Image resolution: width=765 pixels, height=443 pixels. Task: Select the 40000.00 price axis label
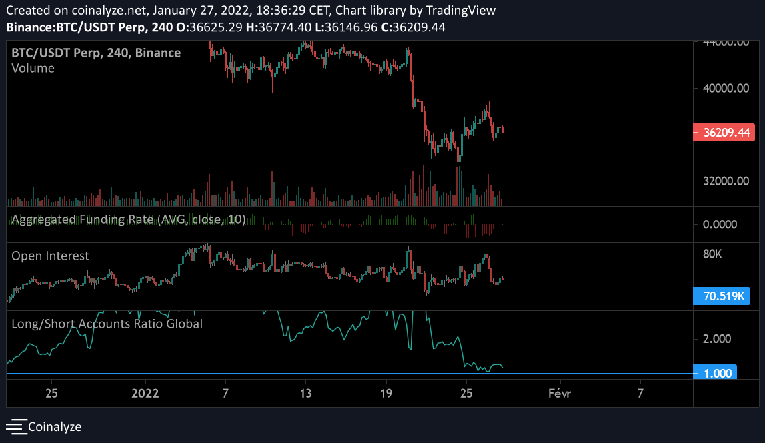coord(726,88)
